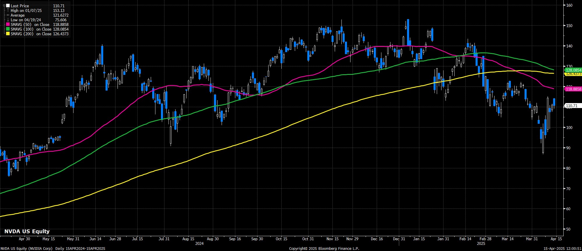Click the 'Oct 31' date axis label
Screen dimensions: 582x251
click(x=308, y=239)
